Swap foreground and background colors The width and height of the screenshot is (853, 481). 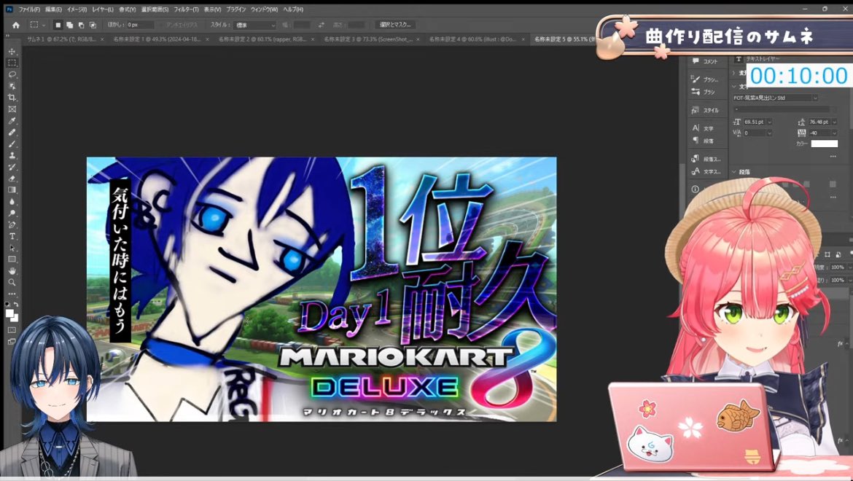[x=16, y=305]
